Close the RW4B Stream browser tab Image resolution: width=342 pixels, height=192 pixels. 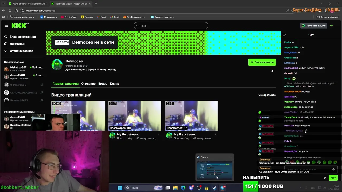(x=46, y=4)
